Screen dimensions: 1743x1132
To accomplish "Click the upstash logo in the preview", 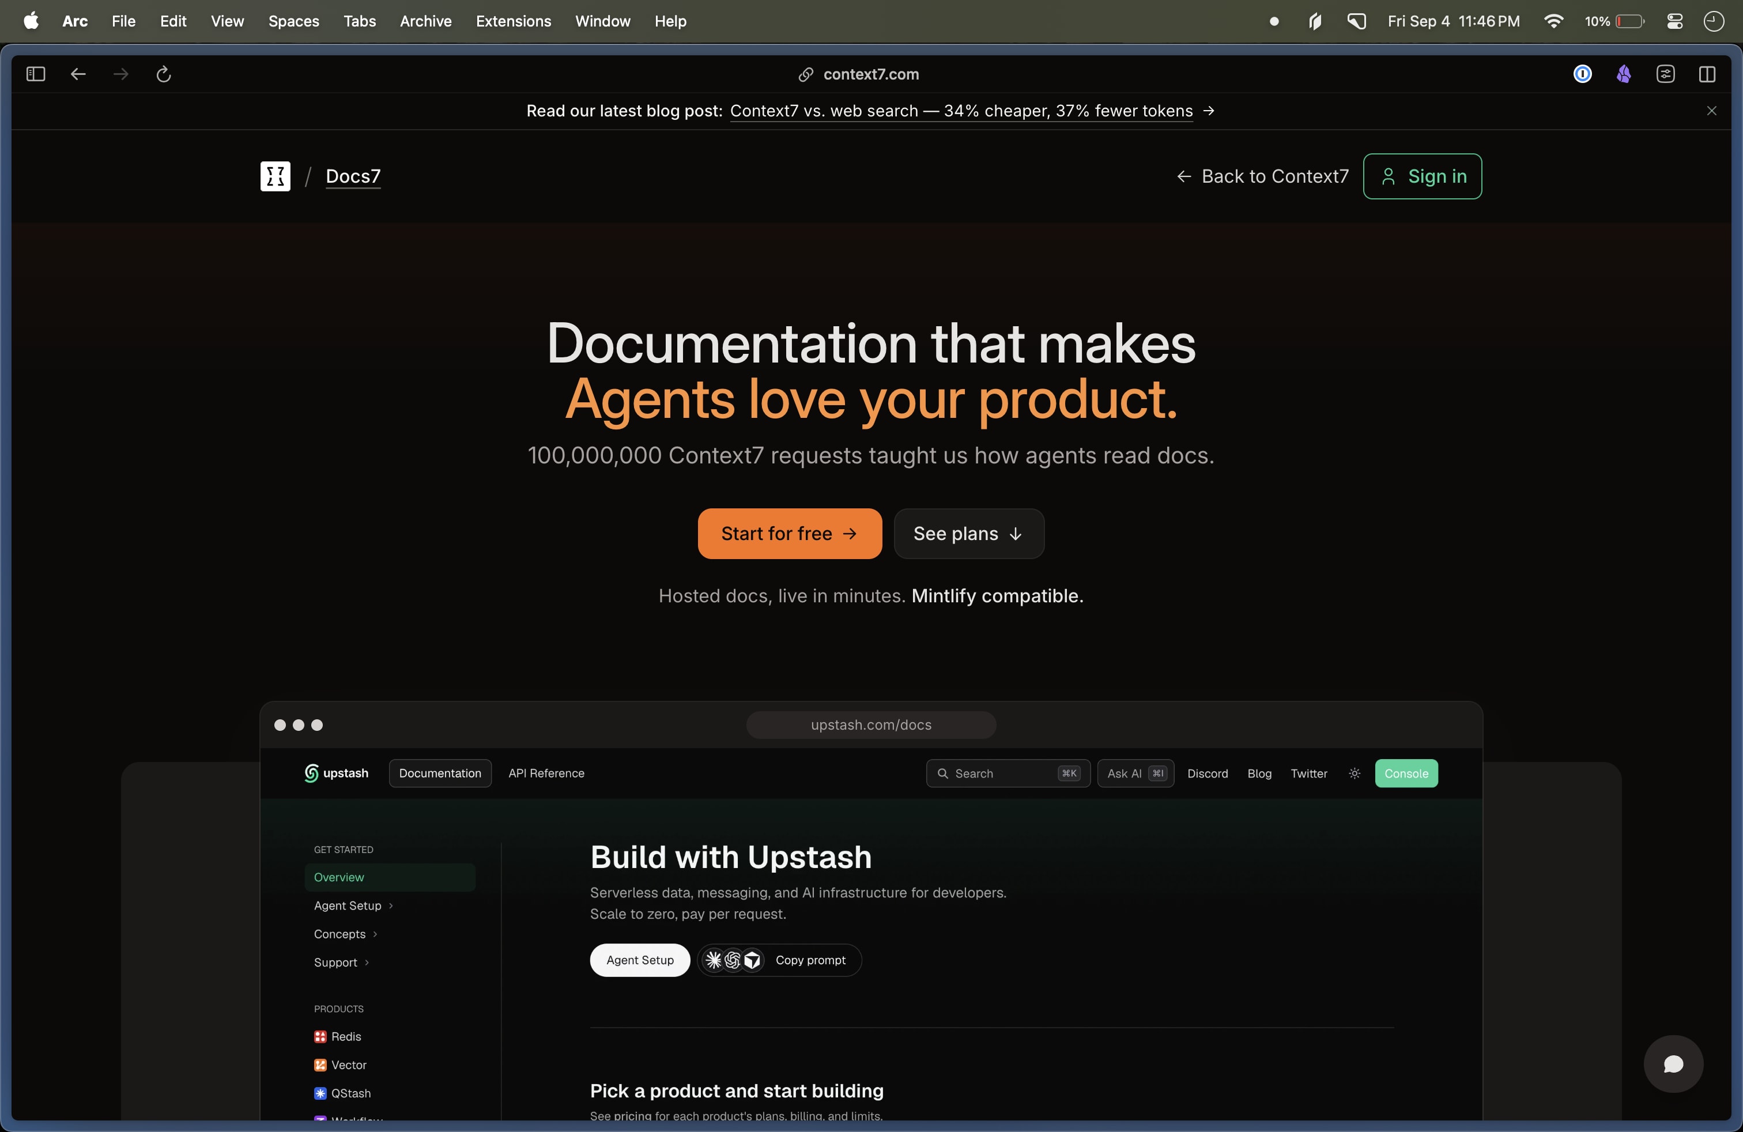I will [336, 773].
